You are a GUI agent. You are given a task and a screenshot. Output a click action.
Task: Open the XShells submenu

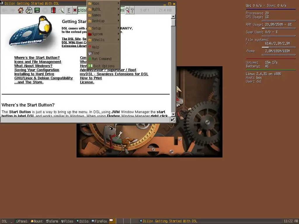(x=104, y=40)
